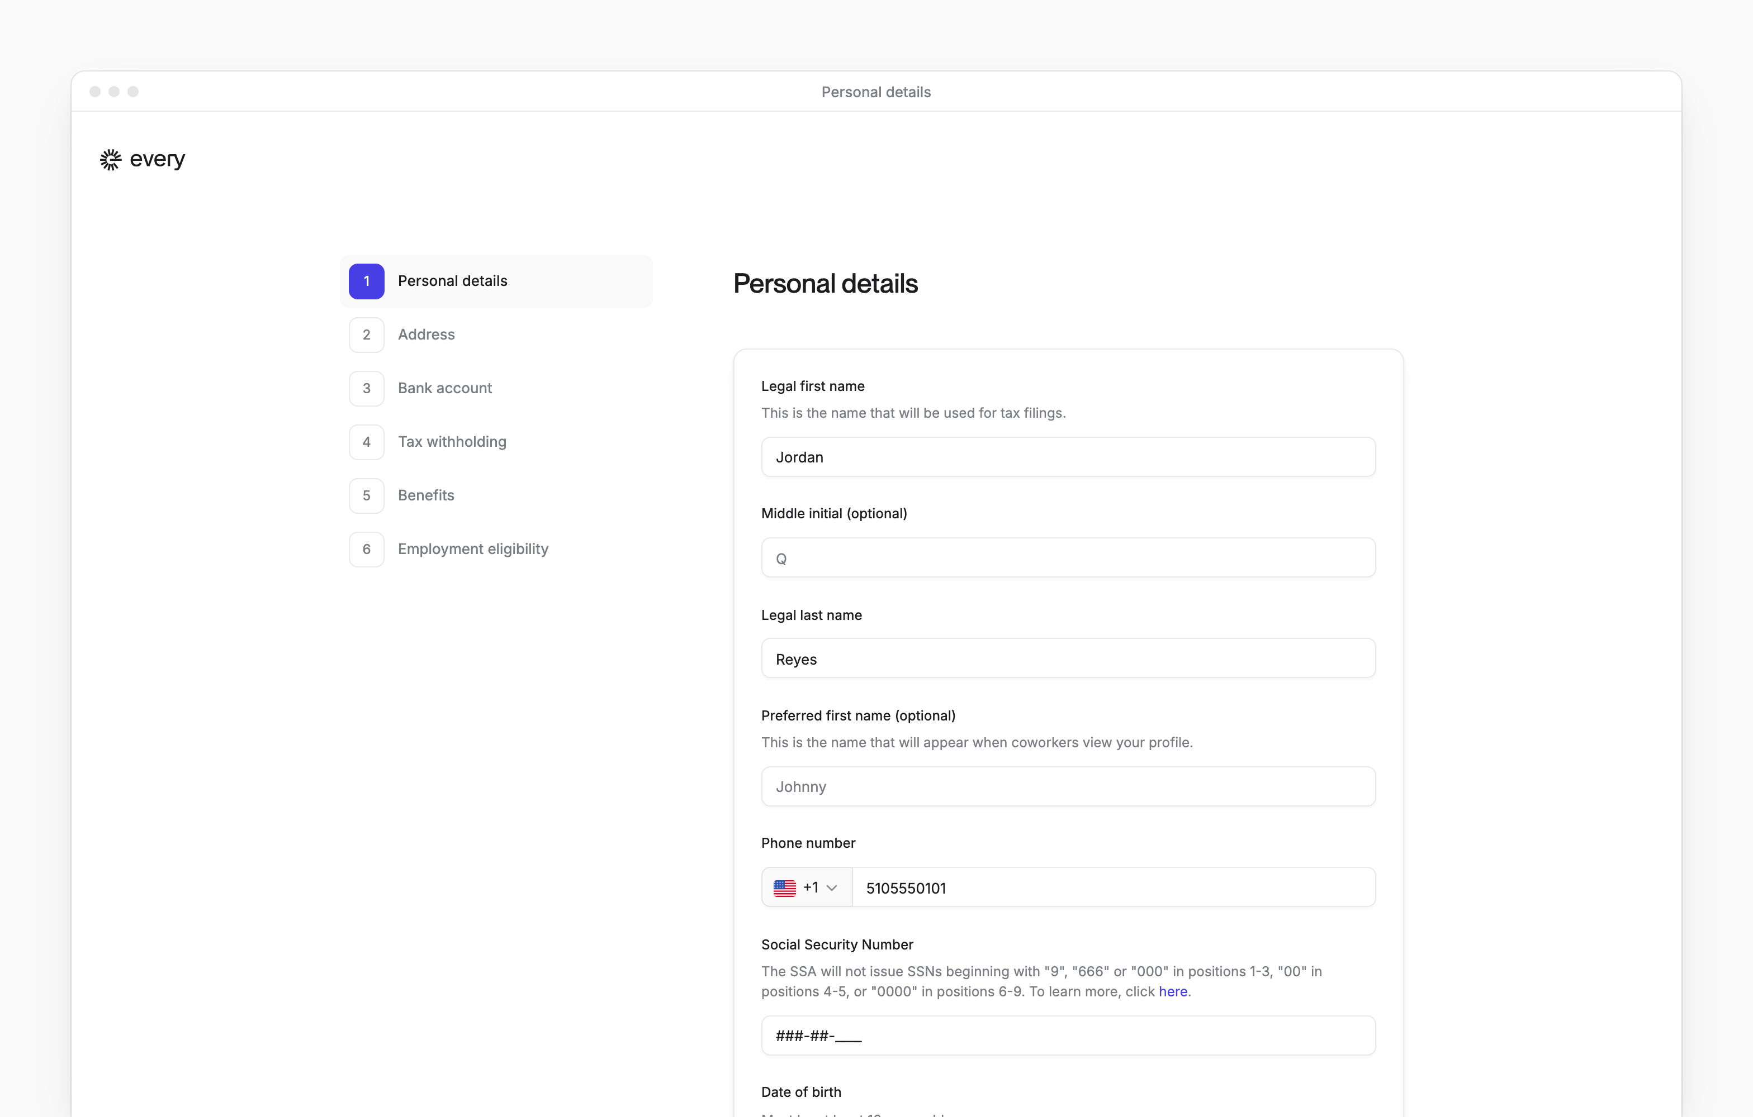Click the coworkers profile helper text

point(977,742)
